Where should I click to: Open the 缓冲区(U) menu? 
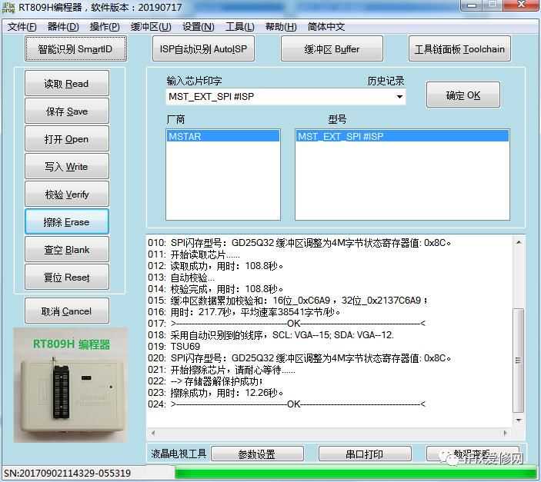pos(151,27)
